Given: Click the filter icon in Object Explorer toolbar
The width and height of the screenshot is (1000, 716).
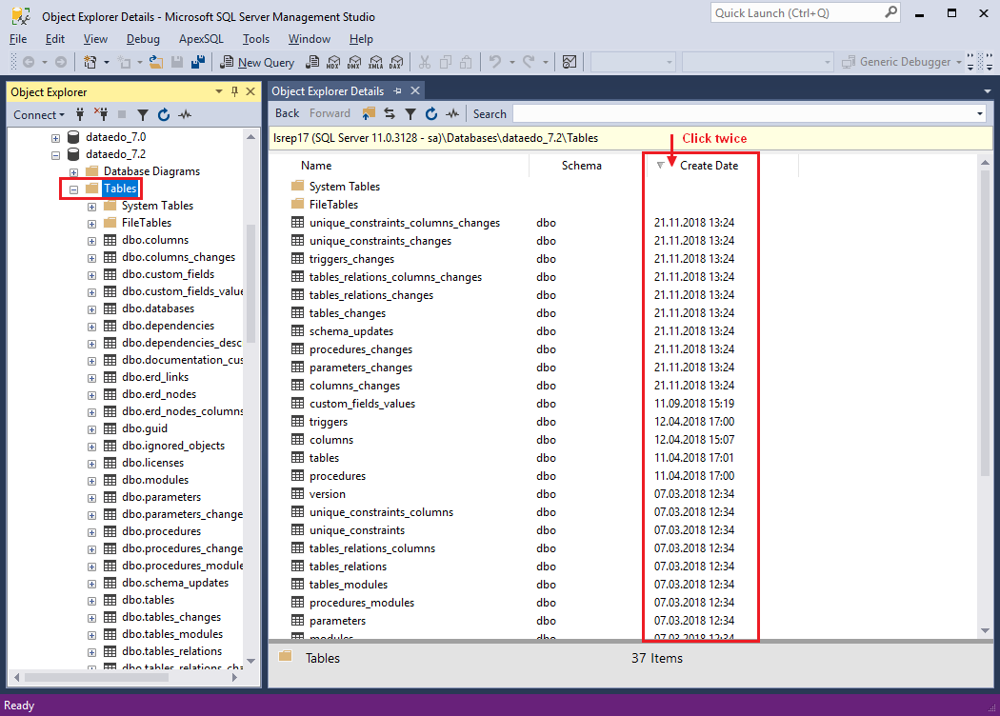Looking at the screenshot, I should (x=143, y=115).
